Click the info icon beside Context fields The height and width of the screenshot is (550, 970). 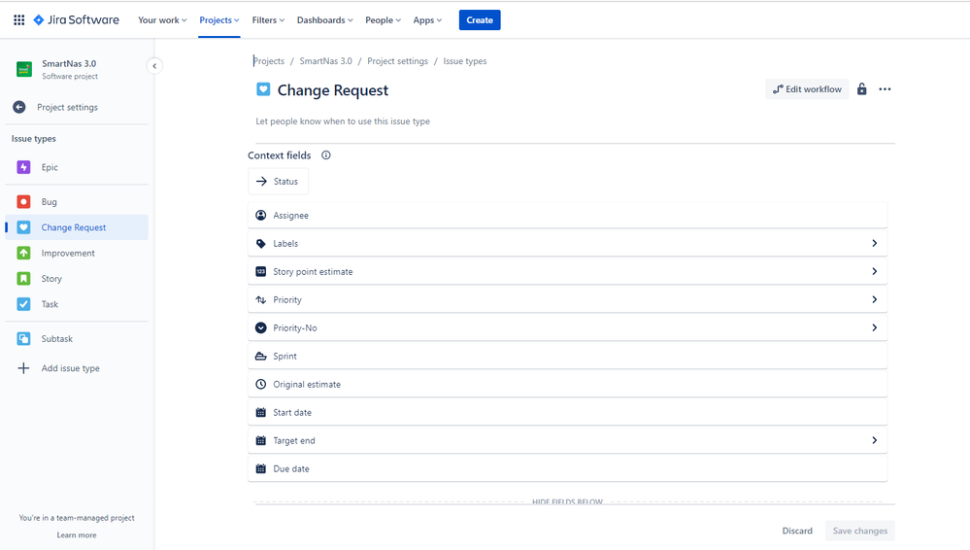[x=326, y=155]
